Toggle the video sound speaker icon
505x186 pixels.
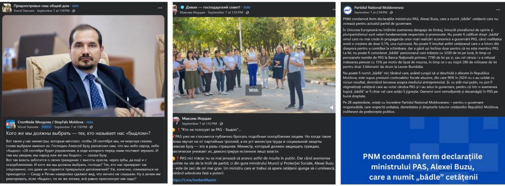[332, 108]
